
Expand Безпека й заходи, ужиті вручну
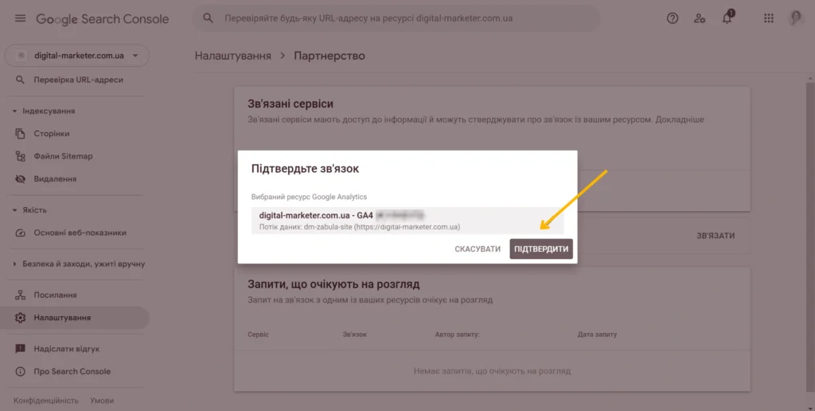pyautogui.click(x=15, y=264)
